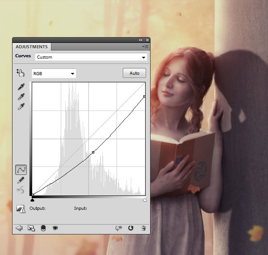Reset curves to adjustment defaults
This screenshot has width=268, height=255.
(x=131, y=228)
